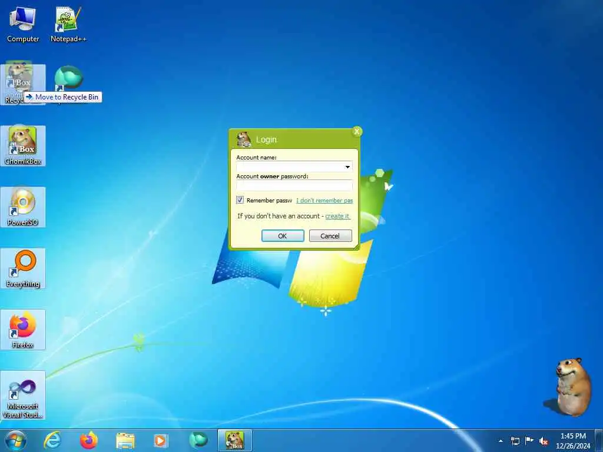The image size is (603, 452).
Task: Open the Computer desktop icon
Action: [23, 25]
